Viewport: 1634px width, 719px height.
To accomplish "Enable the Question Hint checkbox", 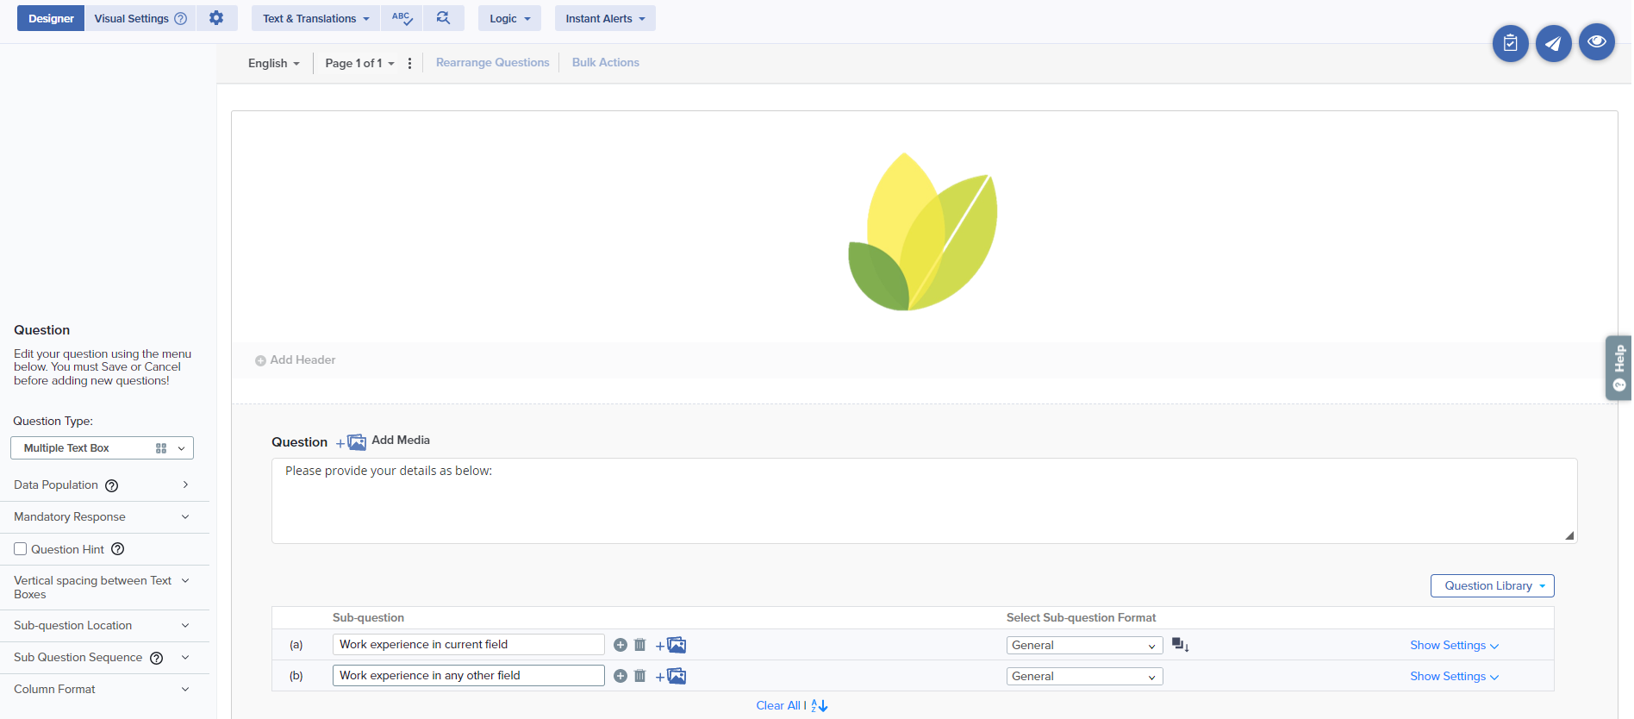I will (x=21, y=549).
